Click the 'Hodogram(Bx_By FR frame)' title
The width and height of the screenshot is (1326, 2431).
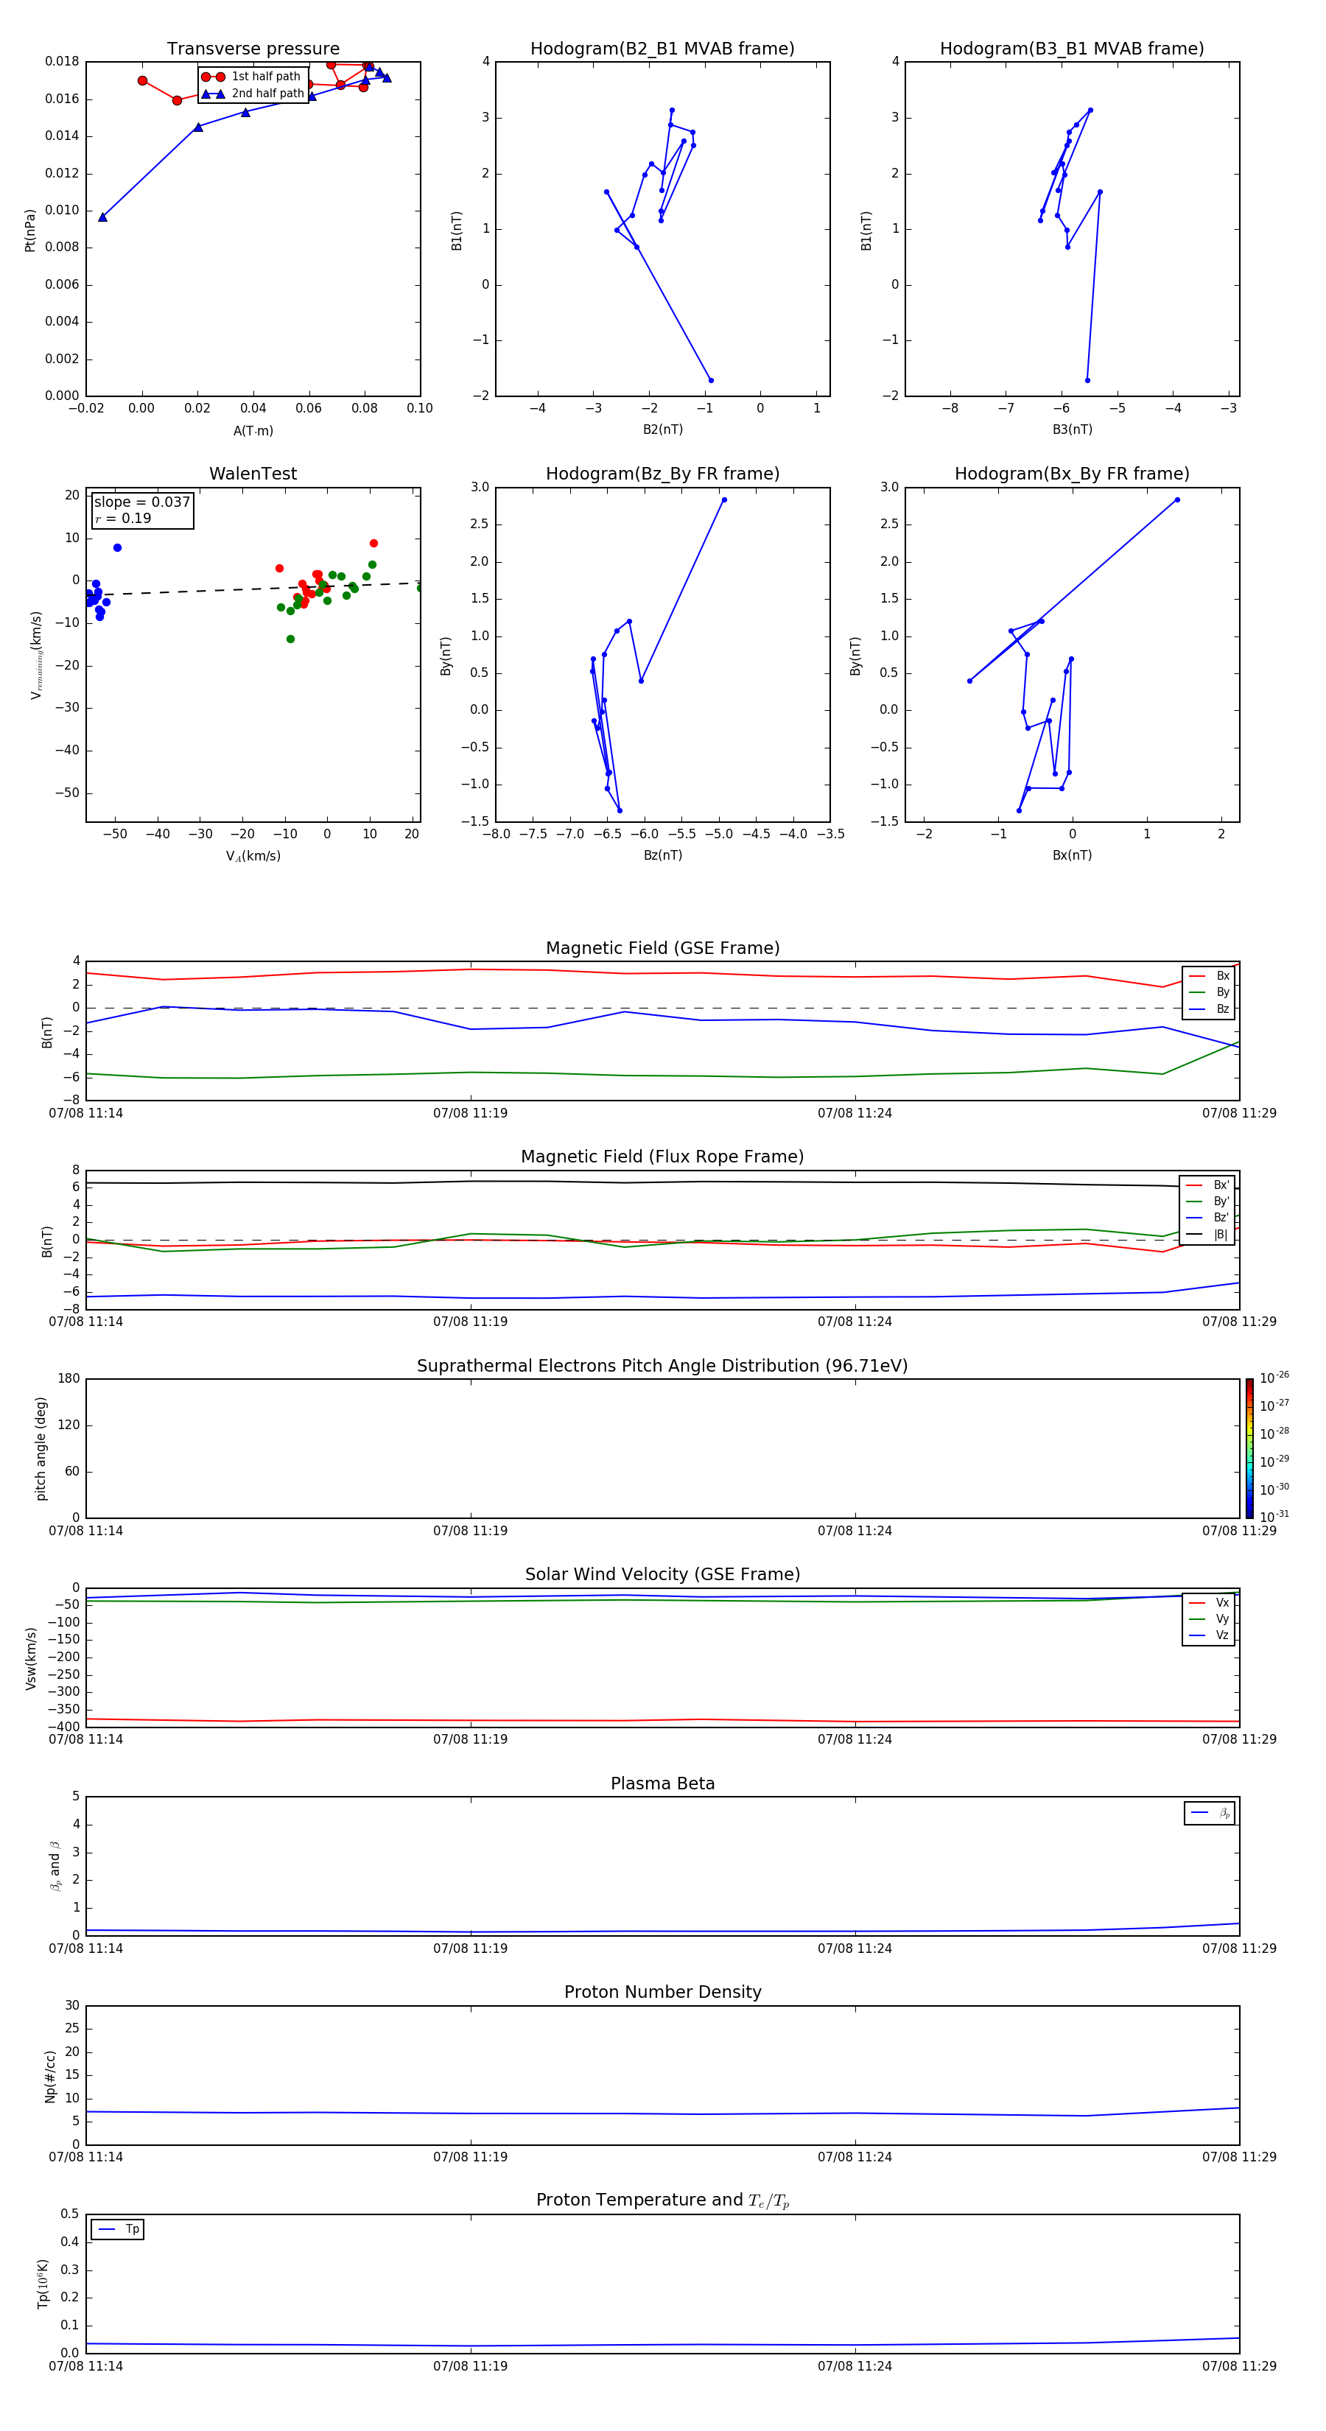tap(1072, 474)
